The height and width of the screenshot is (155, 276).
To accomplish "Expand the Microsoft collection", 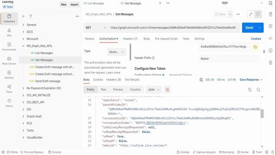I will click(x=23, y=39).
